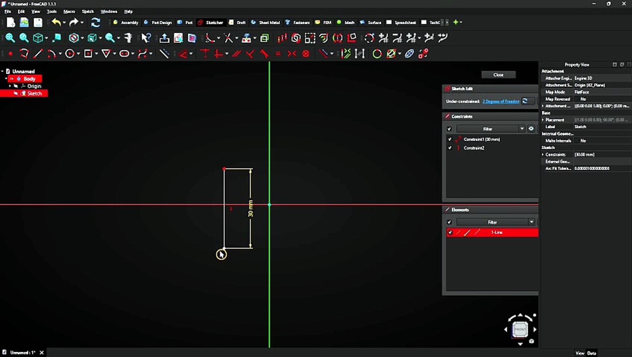Screen dimensions: 632x357
Task: Expand the Constraints property row
Action: pos(543,155)
